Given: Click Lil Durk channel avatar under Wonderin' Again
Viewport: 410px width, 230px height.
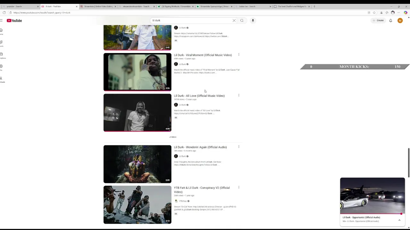Looking at the screenshot, I should pos(176,156).
